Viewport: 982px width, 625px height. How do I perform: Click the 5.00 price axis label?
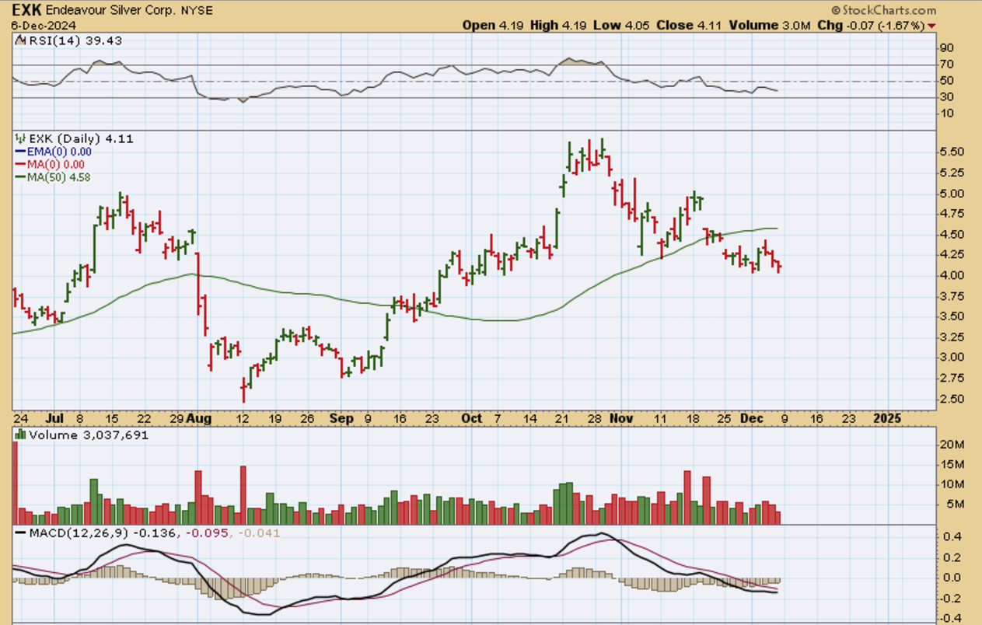click(x=952, y=194)
